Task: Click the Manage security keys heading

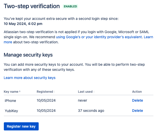Action: click(28, 55)
